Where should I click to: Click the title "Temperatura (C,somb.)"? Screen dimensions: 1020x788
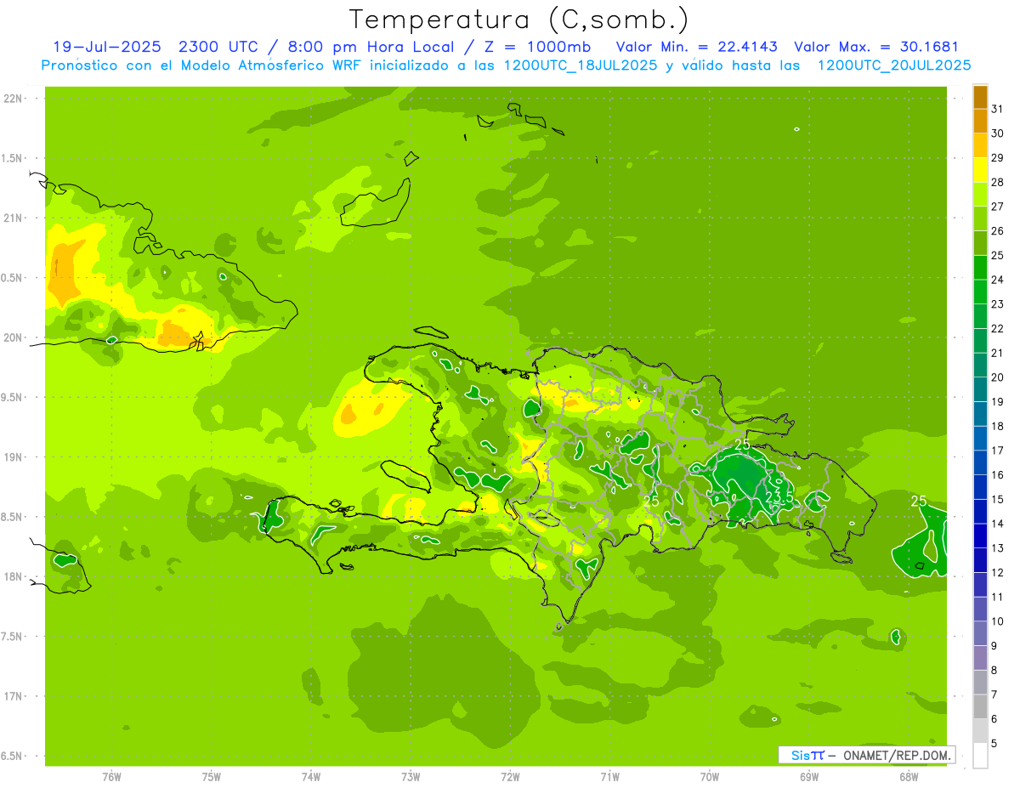tap(519, 20)
